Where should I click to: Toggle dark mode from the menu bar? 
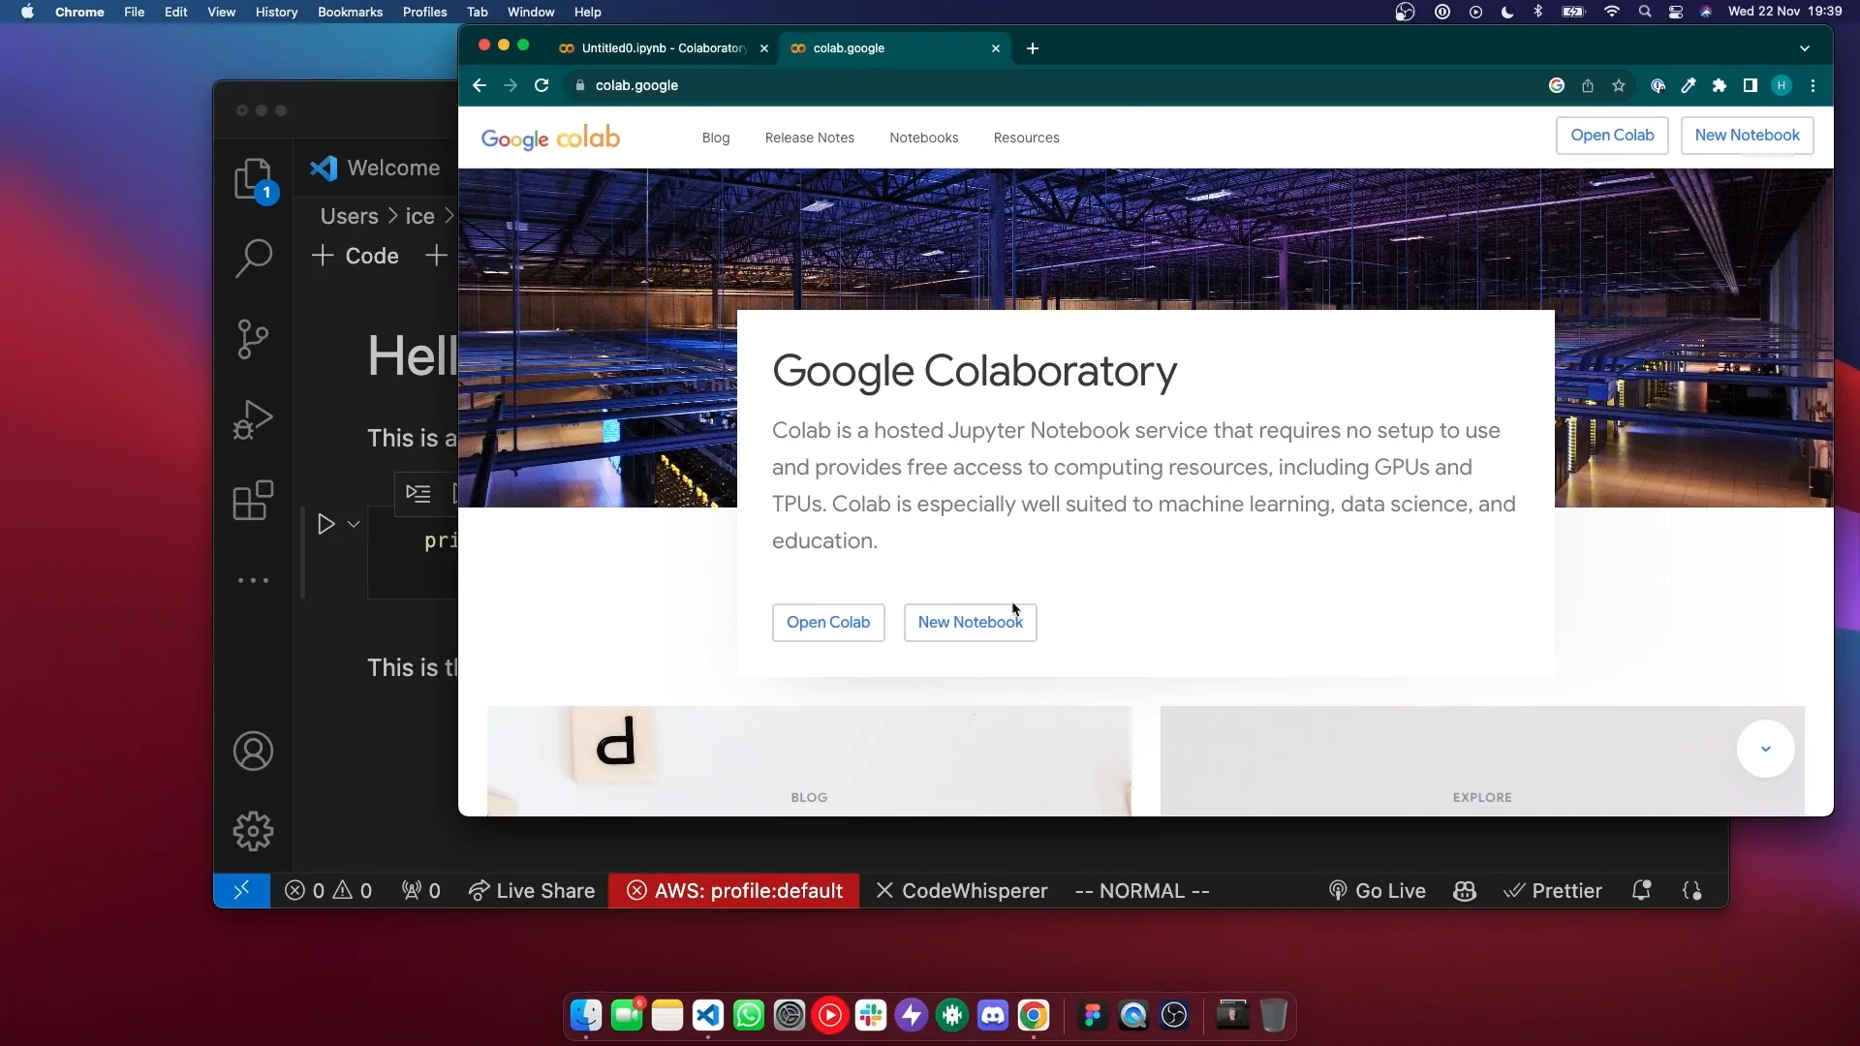(x=1507, y=12)
